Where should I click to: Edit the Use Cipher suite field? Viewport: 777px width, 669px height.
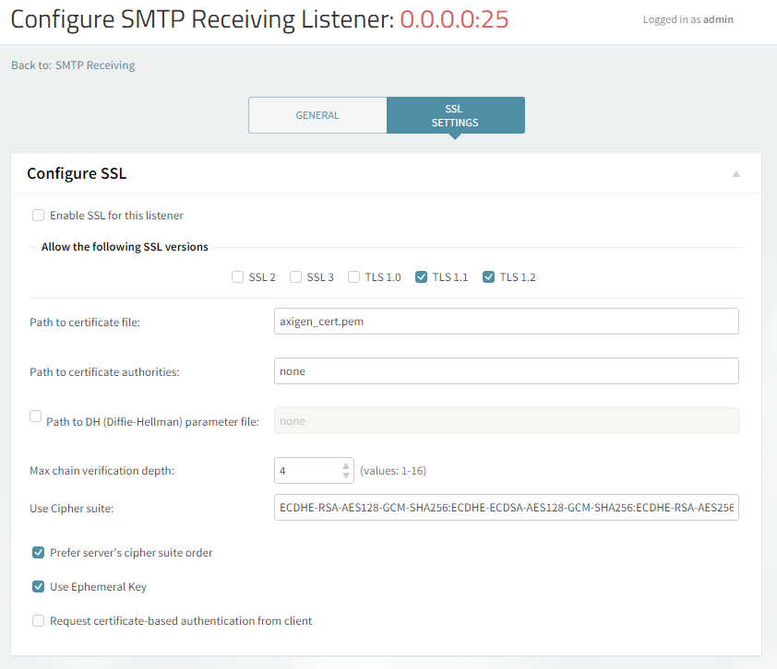(x=507, y=508)
